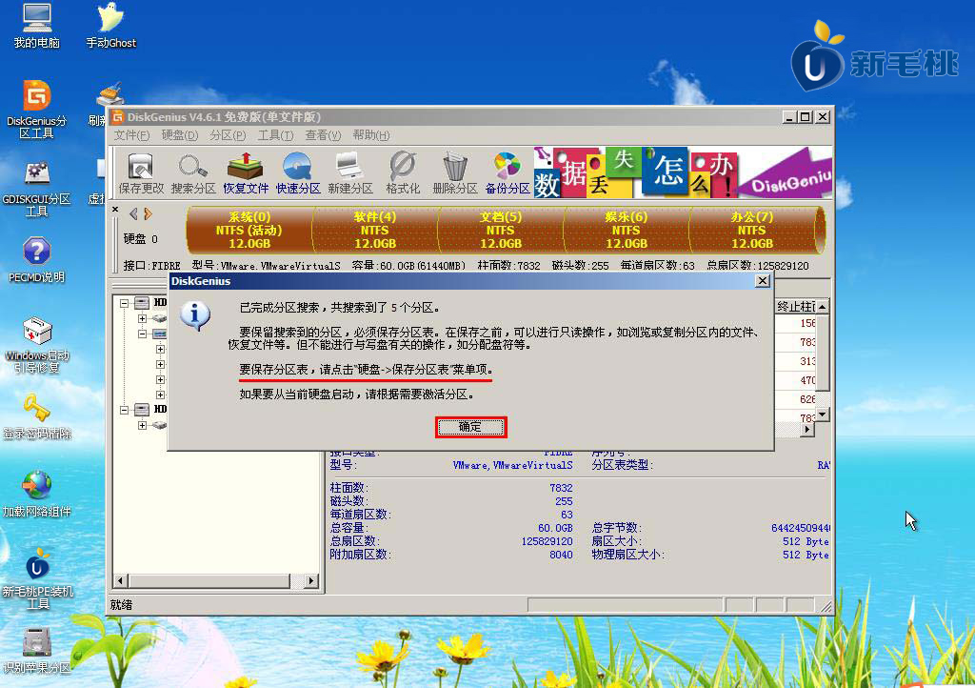Click partition list scrollbar up arrow
The height and width of the screenshot is (688, 975).
click(x=823, y=307)
